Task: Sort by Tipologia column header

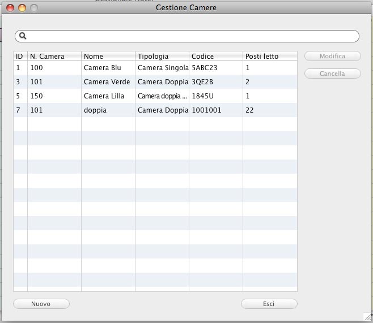Action: click(162, 56)
